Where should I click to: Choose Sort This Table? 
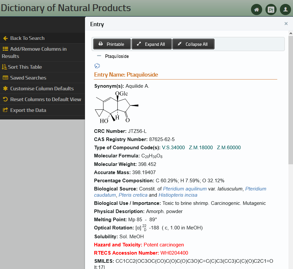tap(42, 67)
